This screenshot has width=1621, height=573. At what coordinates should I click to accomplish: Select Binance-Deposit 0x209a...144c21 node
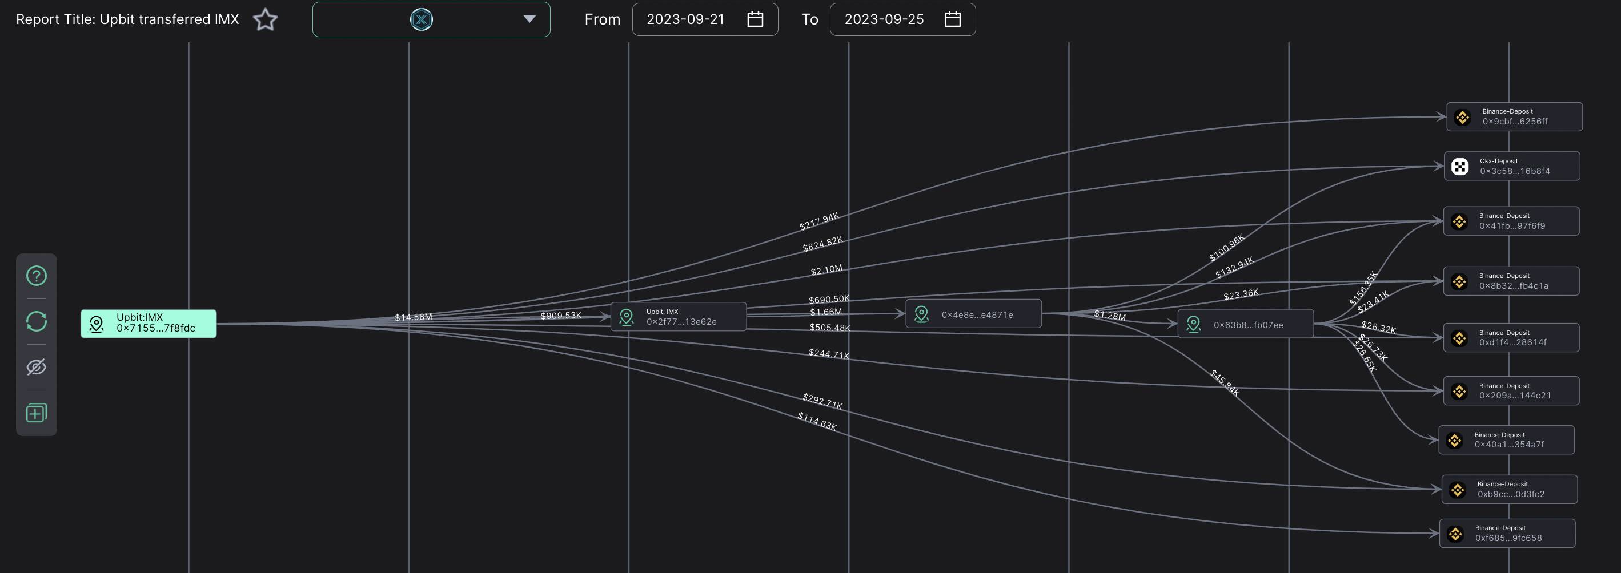tap(1511, 390)
